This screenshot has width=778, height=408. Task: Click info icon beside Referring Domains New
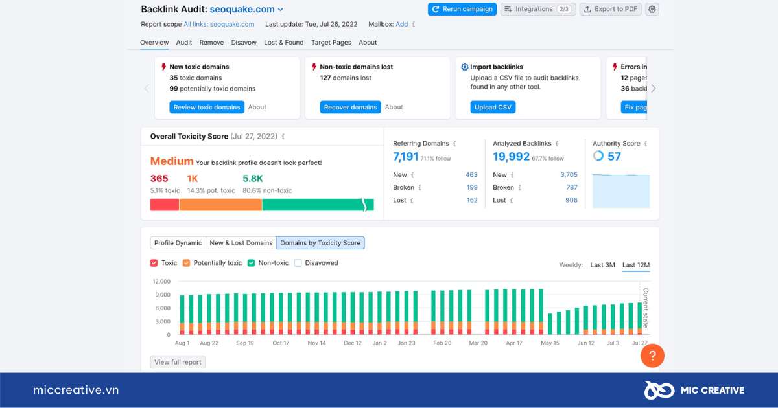(413, 175)
